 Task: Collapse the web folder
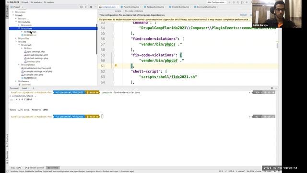pos(13,15)
